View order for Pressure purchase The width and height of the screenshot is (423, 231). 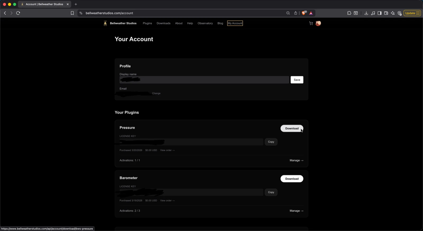[167, 150]
